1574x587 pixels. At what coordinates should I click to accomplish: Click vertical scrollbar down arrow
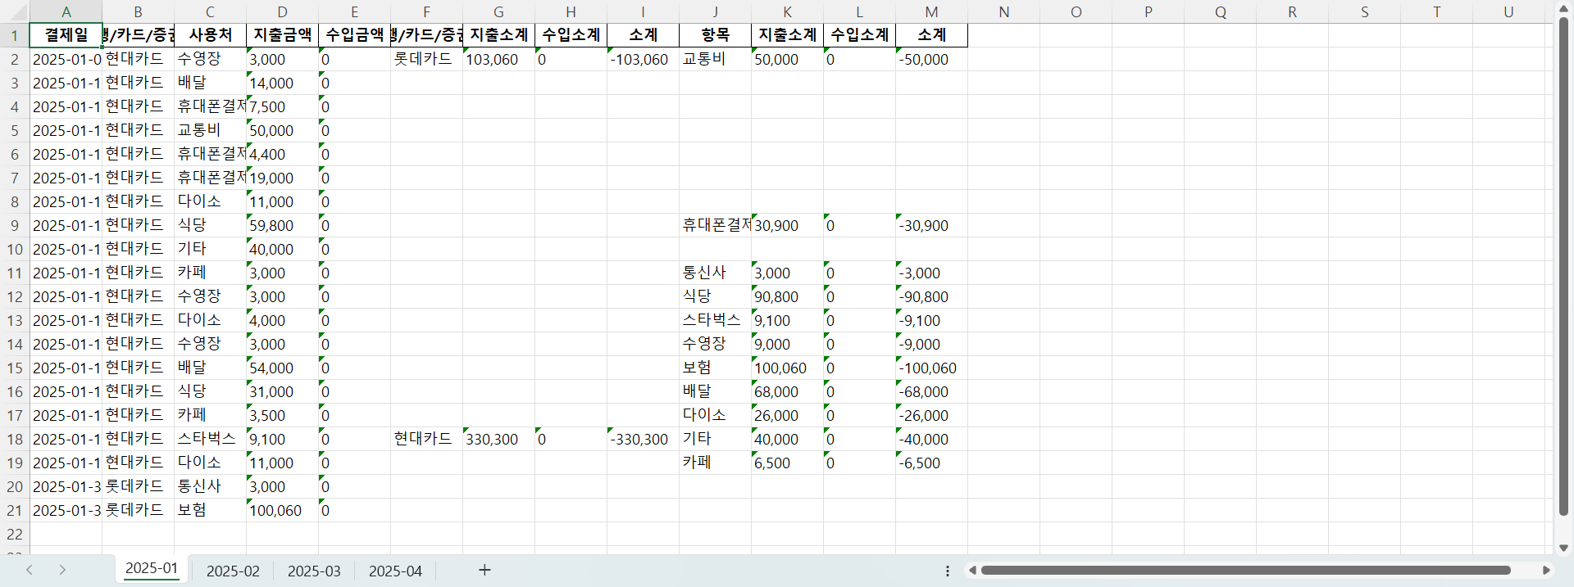(x=1563, y=548)
